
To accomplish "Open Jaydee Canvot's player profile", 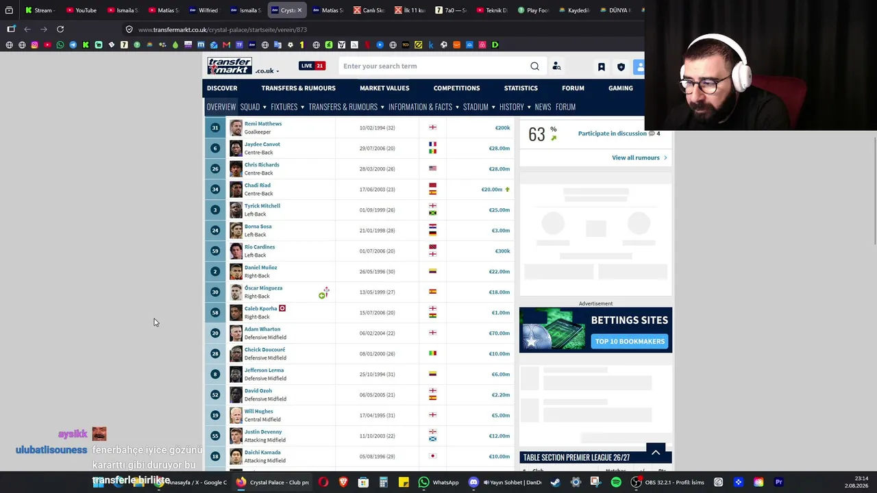I will 262,144.
